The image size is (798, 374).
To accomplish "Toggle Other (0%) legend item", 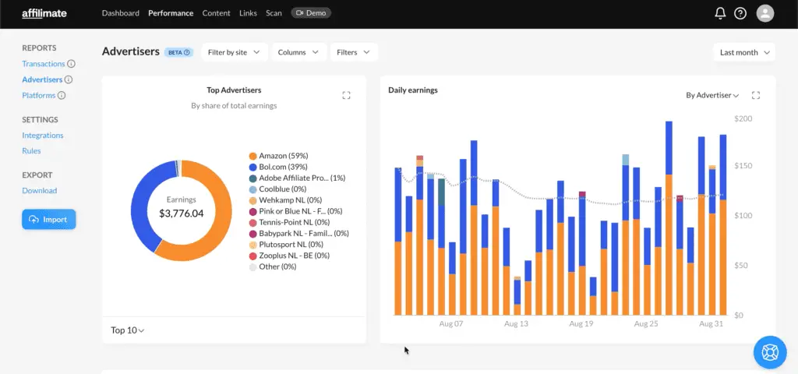I will (272, 266).
